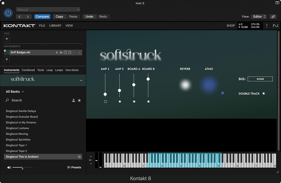This screenshot has height=183, width=281.
Task: Open the Kontakt LIBRARY menu
Action: 55,26
